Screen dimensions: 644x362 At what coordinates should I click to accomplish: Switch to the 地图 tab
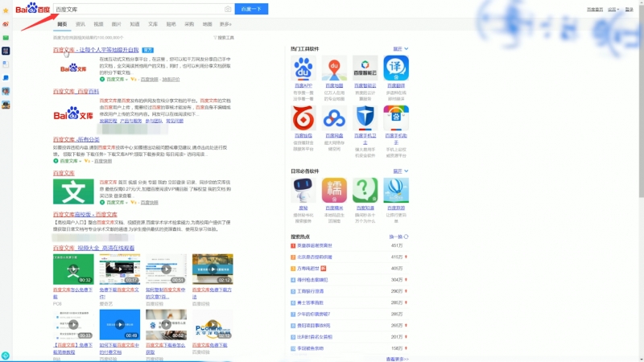pos(208,24)
